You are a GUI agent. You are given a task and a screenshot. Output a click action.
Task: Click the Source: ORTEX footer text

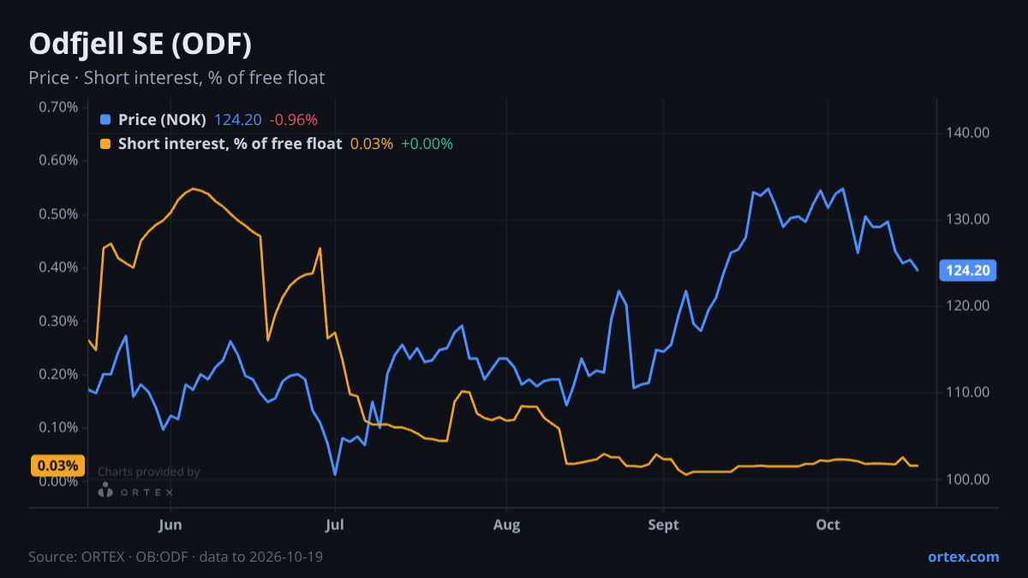click(x=176, y=557)
